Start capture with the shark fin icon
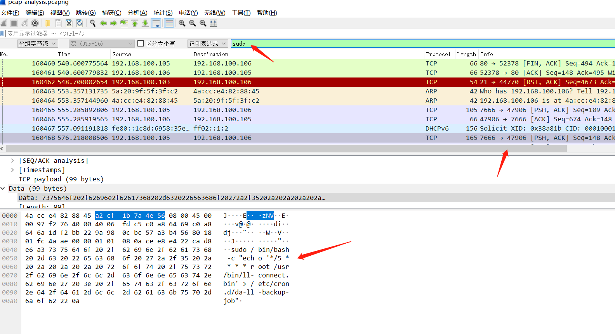The width and height of the screenshot is (615, 334). coord(4,23)
